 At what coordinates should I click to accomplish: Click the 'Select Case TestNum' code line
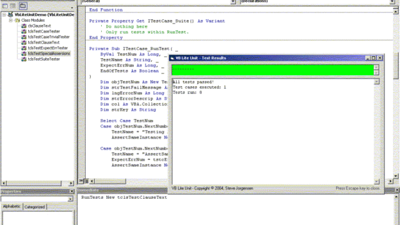coord(127,121)
